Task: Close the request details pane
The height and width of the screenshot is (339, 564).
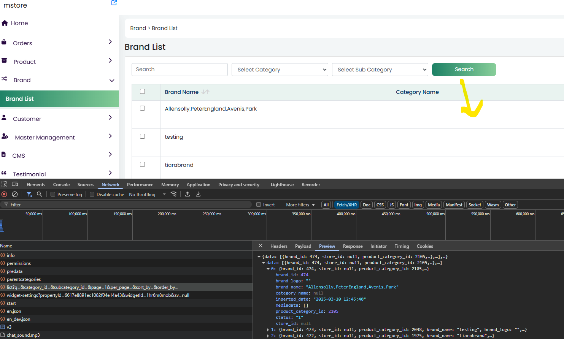Action: point(261,246)
